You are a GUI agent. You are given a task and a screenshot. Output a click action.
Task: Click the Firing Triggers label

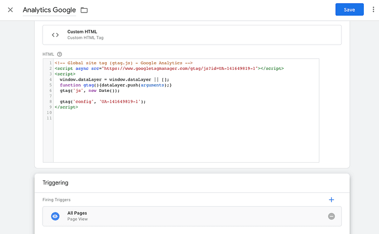click(x=56, y=200)
